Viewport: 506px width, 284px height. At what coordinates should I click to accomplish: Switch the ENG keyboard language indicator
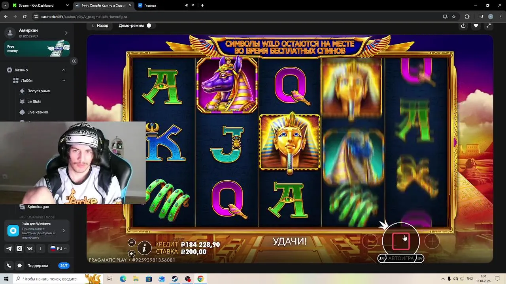470,279
